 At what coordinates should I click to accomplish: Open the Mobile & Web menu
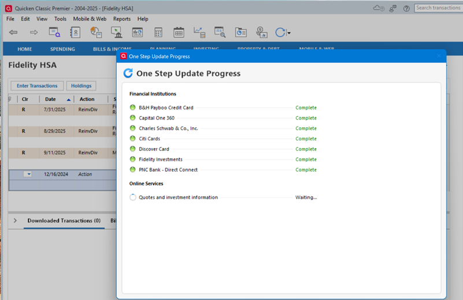coord(90,19)
